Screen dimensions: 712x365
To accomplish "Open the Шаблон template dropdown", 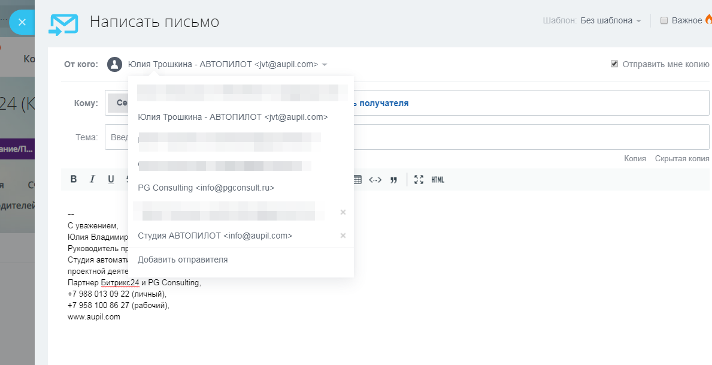I will coord(610,21).
